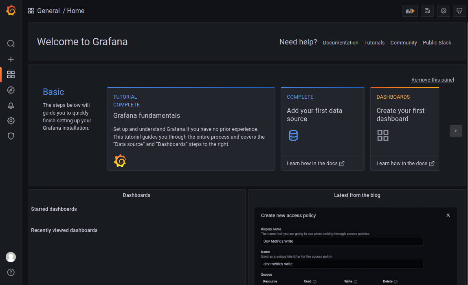Click the Display name field Dev Metrics Write
The height and width of the screenshot is (285, 468).
tap(342, 241)
